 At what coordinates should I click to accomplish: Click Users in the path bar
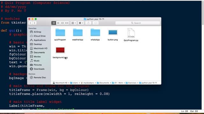pyautogui.click(x=74, y=83)
